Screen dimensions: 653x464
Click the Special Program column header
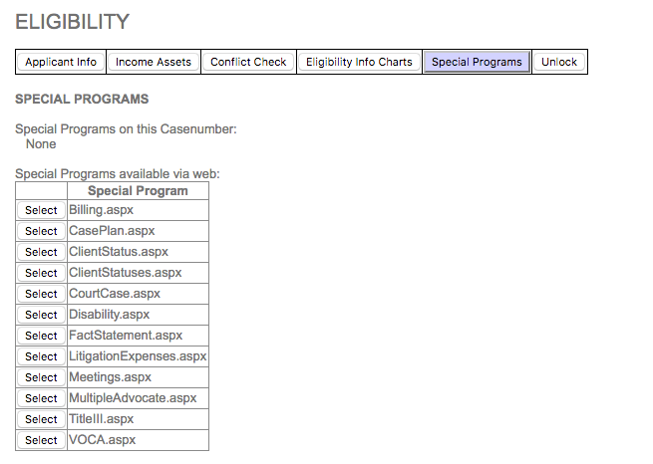pos(138,191)
